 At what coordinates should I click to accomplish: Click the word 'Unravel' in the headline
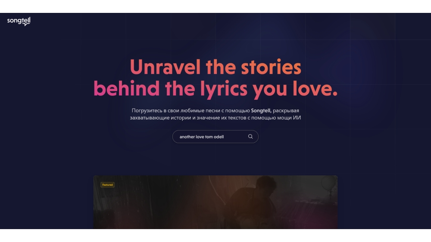point(165,67)
